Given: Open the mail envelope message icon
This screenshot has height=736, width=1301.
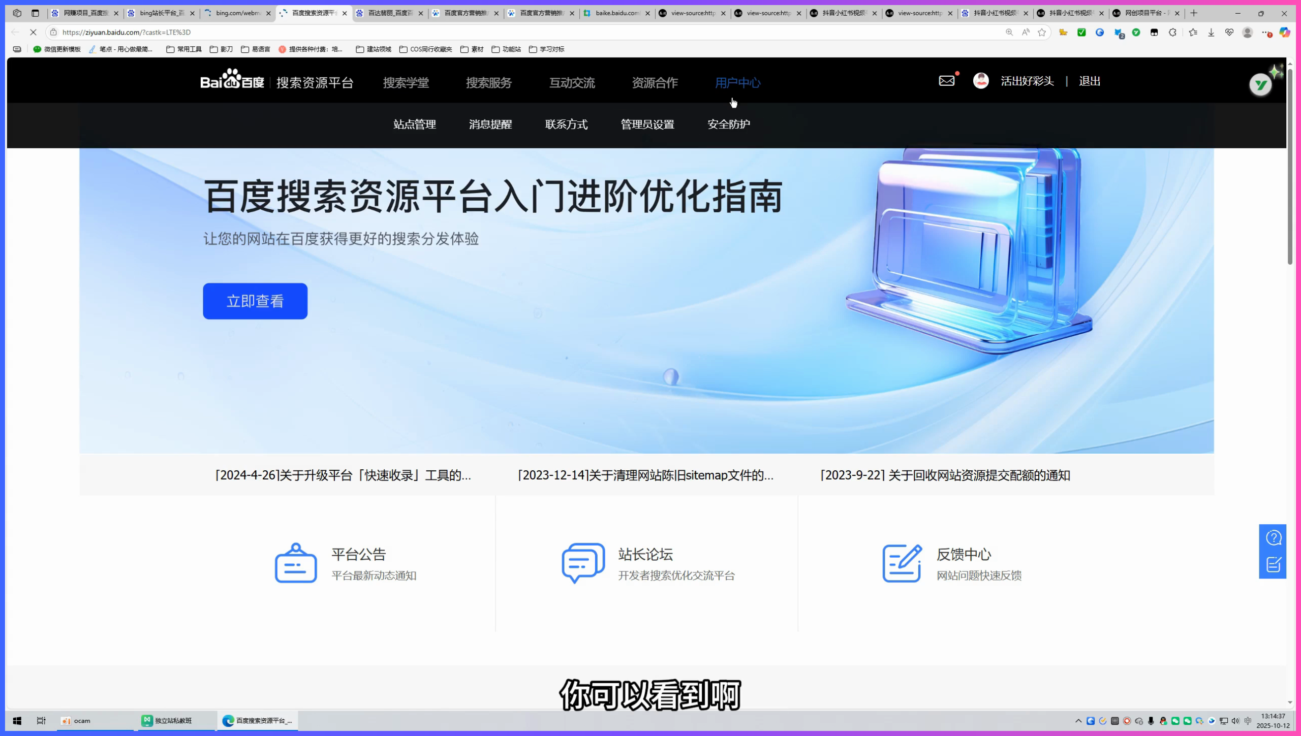Looking at the screenshot, I should (946, 81).
